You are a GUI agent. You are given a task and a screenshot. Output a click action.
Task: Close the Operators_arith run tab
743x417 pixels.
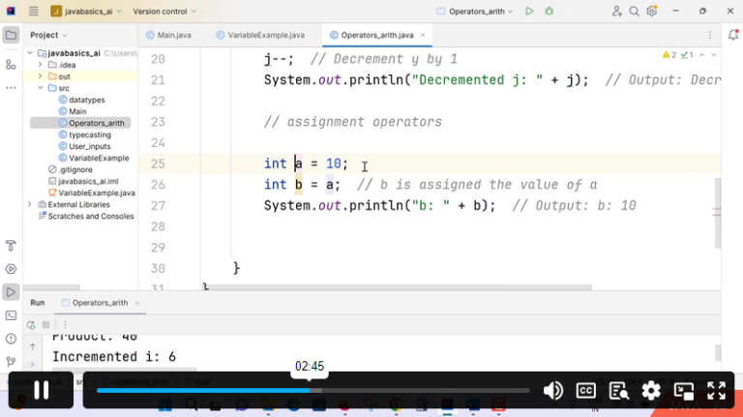click(137, 303)
